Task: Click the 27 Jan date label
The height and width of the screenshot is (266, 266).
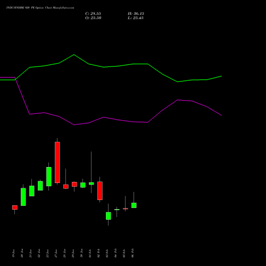Action: pos(56,253)
